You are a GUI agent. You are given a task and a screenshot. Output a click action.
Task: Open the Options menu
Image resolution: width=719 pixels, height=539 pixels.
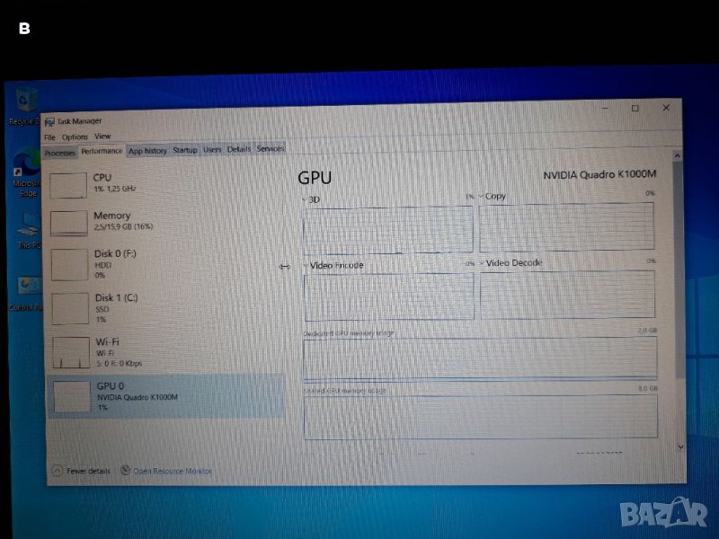click(75, 137)
